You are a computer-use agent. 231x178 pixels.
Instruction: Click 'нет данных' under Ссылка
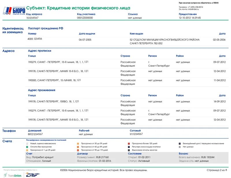click(x=135, y=18)
